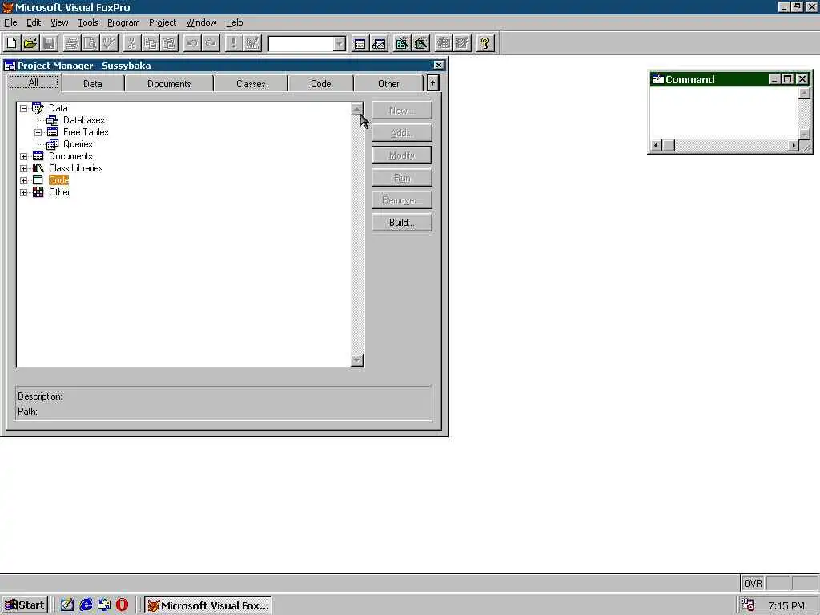Click project tree scrollbar up arrow
The height and width of the screenshot is (615, 820).
pyautogui.click(x=357, y=109)
